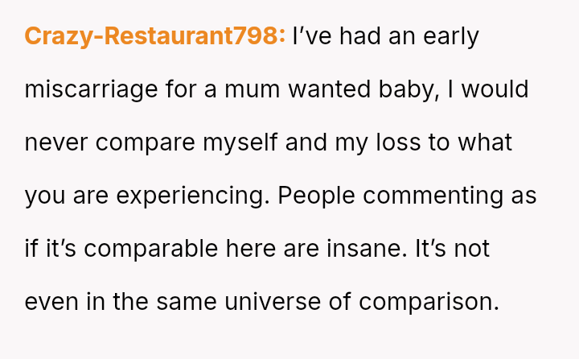Click the word "would" ending the second line
This screenshot has height=359, width=579.
[x=495, y=90]
